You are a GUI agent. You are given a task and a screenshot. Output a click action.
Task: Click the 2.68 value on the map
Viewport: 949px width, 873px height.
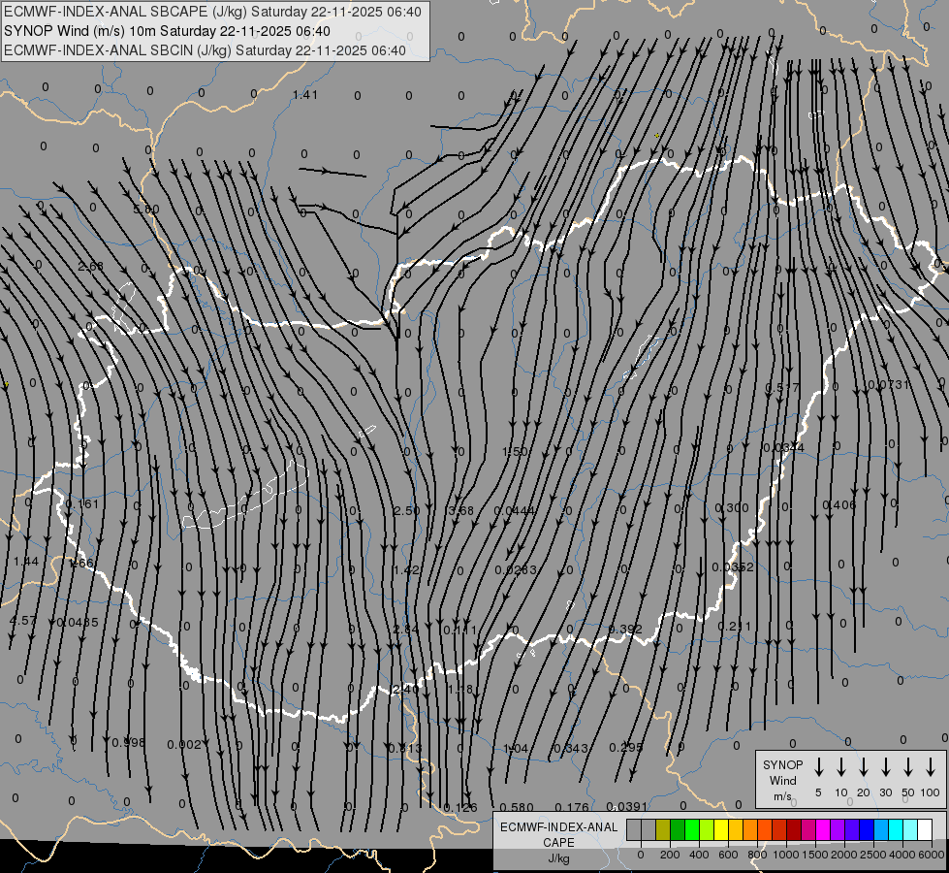pyautogui.click(x=91, y=267)
